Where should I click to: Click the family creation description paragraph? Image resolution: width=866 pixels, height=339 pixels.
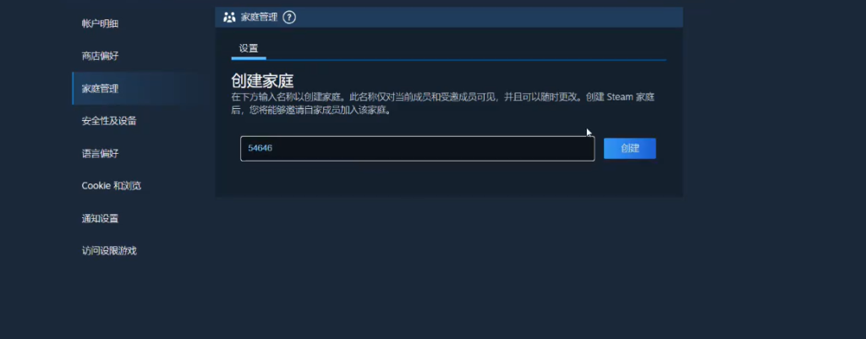click(x=443, y=103)
